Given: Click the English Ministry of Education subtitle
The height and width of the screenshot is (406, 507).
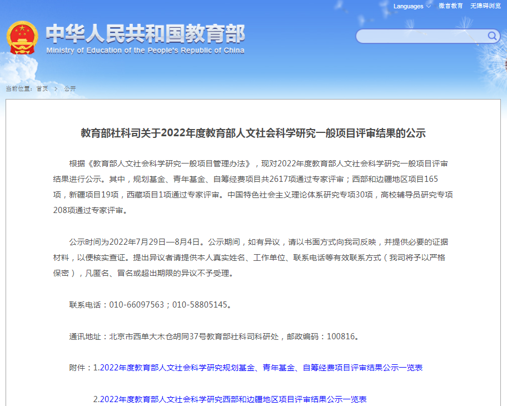Looking at the screenshot, I should click(145, 51).
